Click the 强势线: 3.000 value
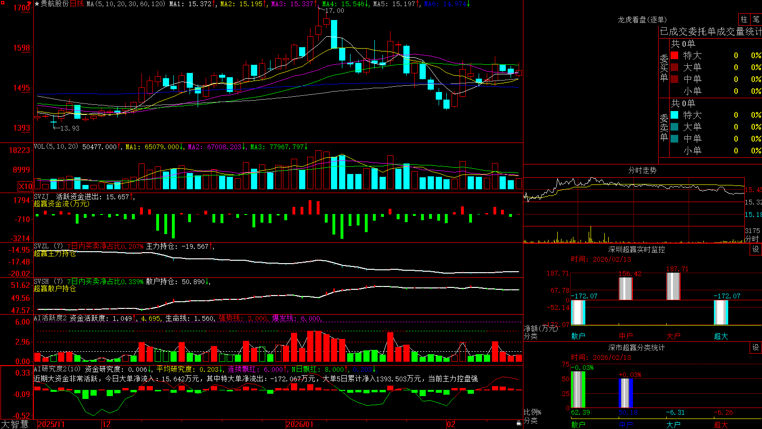 click(243, 318)
